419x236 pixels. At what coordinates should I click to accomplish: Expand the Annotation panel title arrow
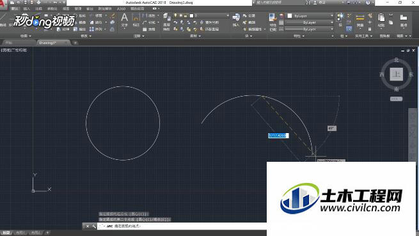point(143,36)
